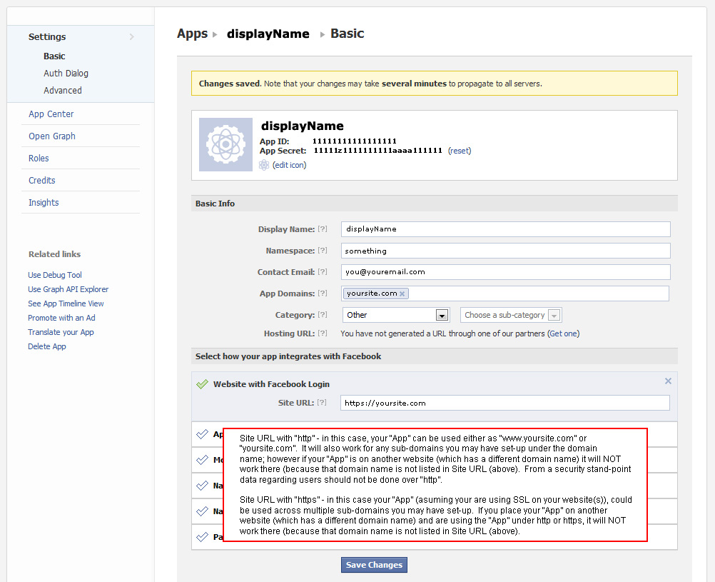
Task: Click the app icon thumbnail with the atom gear
Action: (x=225, y=145)
